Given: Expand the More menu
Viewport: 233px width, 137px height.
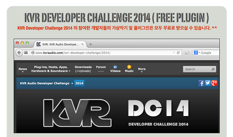Looking at the screenshot, I should 142,70.
